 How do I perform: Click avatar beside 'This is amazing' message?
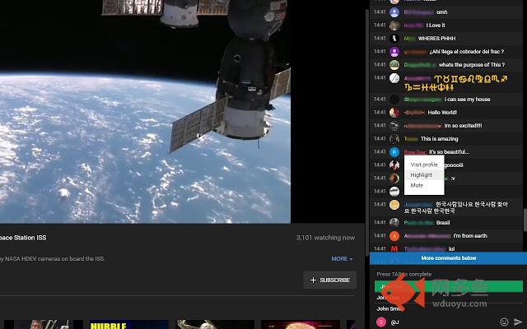pyautogui.click(x=394, y=139)
